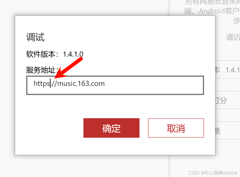Select the version 1.4.1 row in background
Viewport: 240px width, 177px height.
coord(228,70)
